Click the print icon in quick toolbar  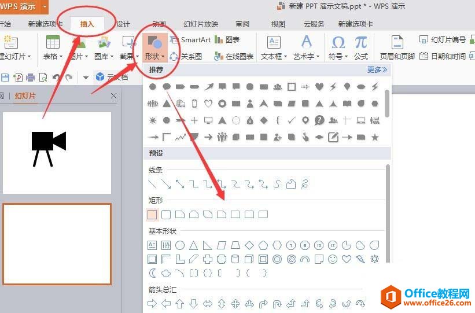tap(30, 78)
